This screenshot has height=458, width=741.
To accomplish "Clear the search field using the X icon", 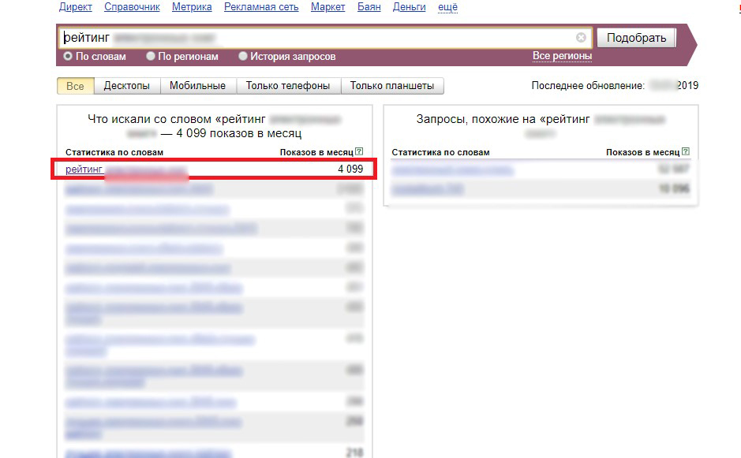I will coord(581,38).
